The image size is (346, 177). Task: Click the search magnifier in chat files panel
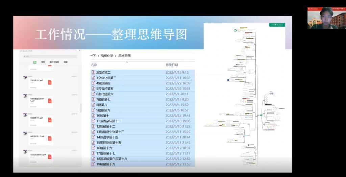(x=24, y=56)
